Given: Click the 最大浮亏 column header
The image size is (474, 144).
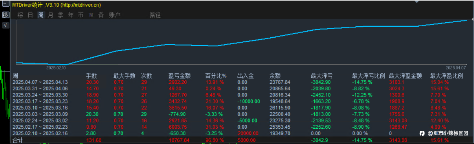Looking at the screenshot, I should coord(322,76).
